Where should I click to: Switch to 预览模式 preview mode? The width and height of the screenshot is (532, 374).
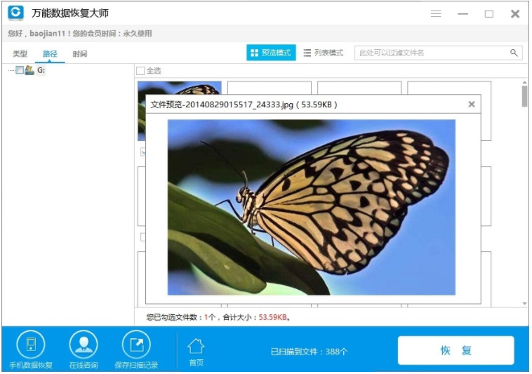(271, 53)
